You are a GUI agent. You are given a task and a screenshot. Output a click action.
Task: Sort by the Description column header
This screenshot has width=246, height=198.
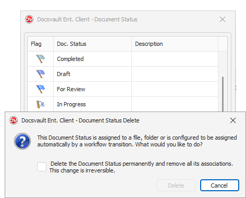click(x=175, y=44)
